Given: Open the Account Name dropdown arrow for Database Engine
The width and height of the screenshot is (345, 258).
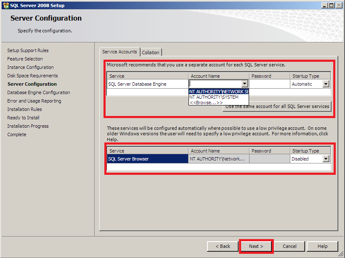Looking at the screenshot, I should pyautogui.click(x=245, y=84).
